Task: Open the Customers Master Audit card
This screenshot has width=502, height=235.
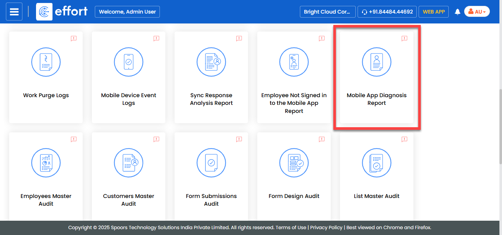Action: coord(129,200)
